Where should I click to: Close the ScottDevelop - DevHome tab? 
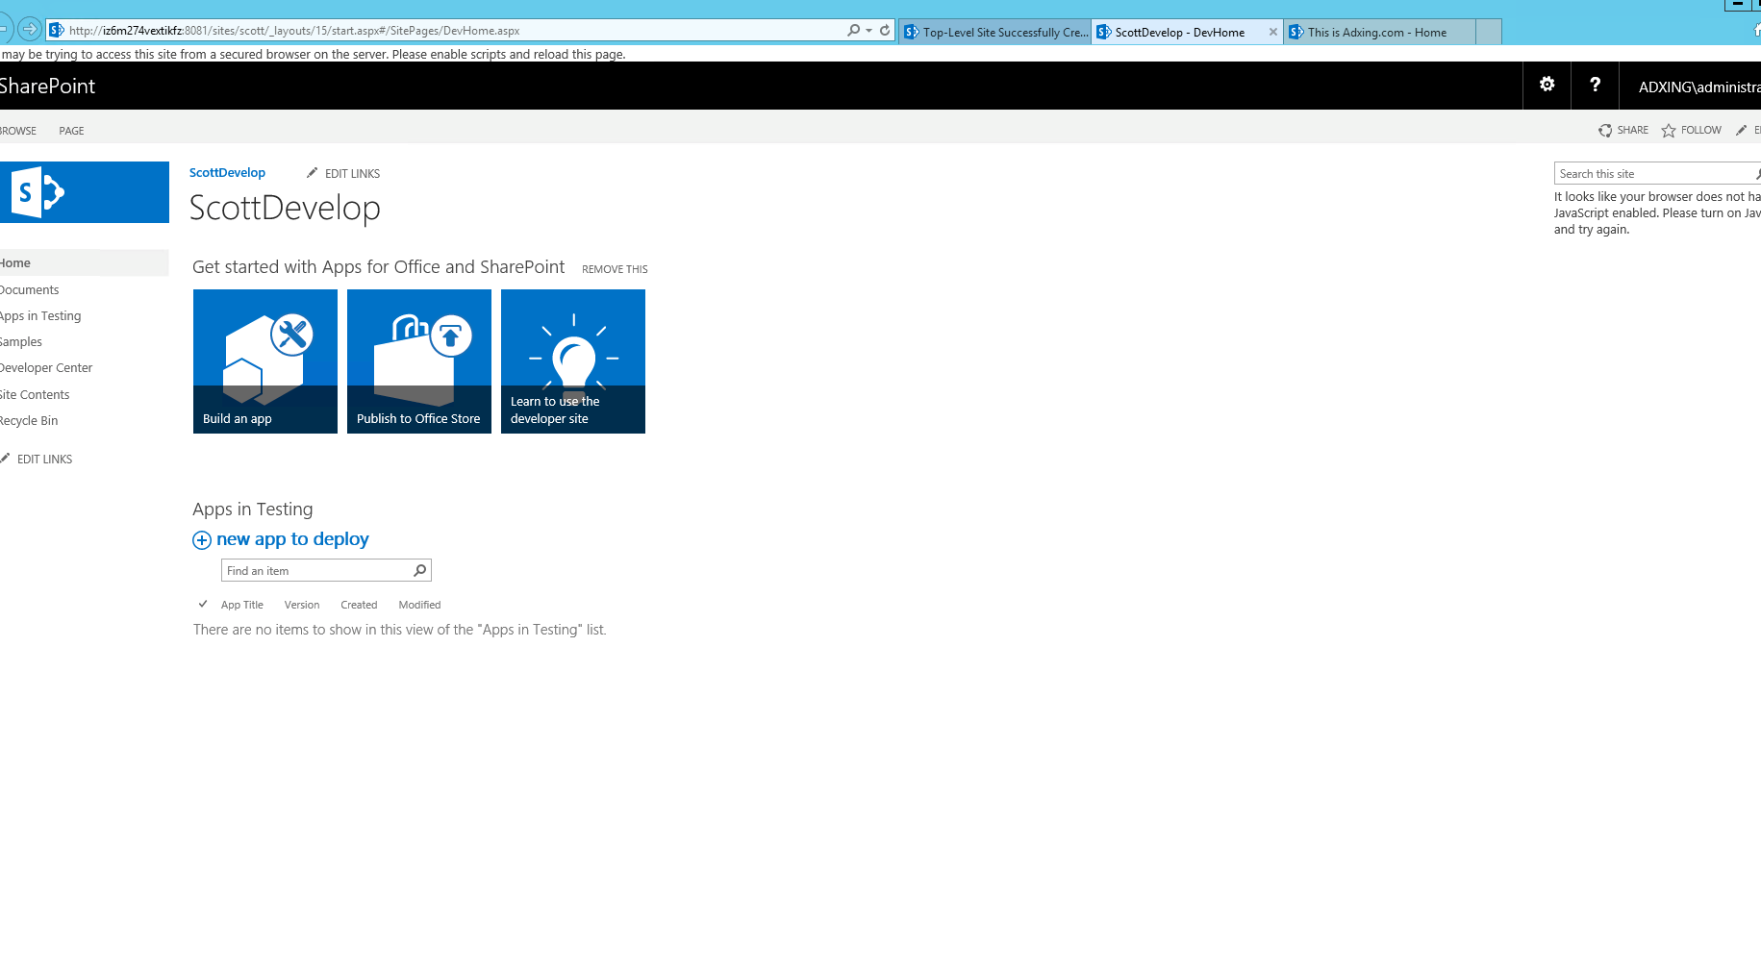click(1273, 32)
